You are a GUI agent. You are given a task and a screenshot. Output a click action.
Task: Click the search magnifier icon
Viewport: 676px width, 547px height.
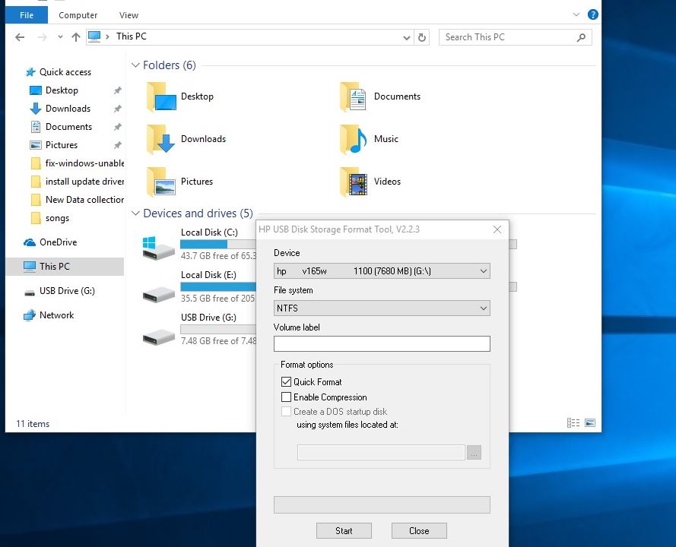pyautogui.click(x=581, y=37)
